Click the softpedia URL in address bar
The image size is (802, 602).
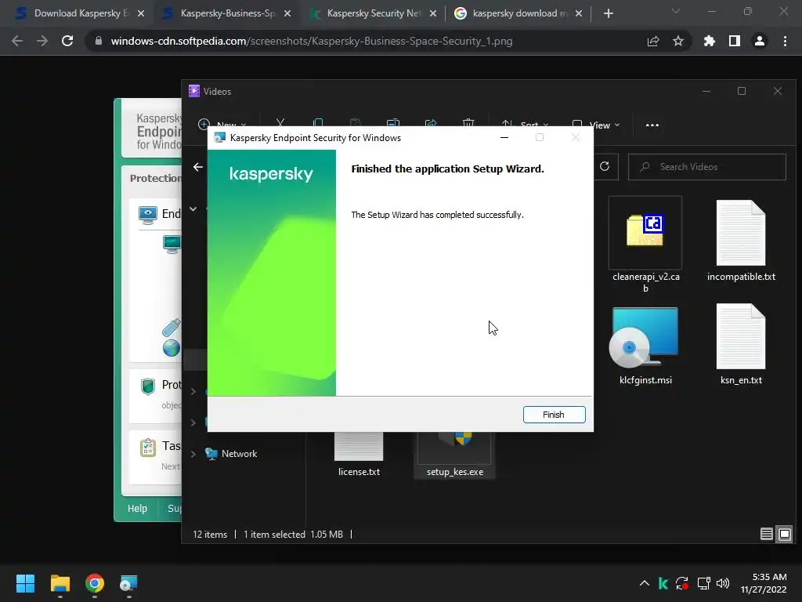tap(312, 41)
